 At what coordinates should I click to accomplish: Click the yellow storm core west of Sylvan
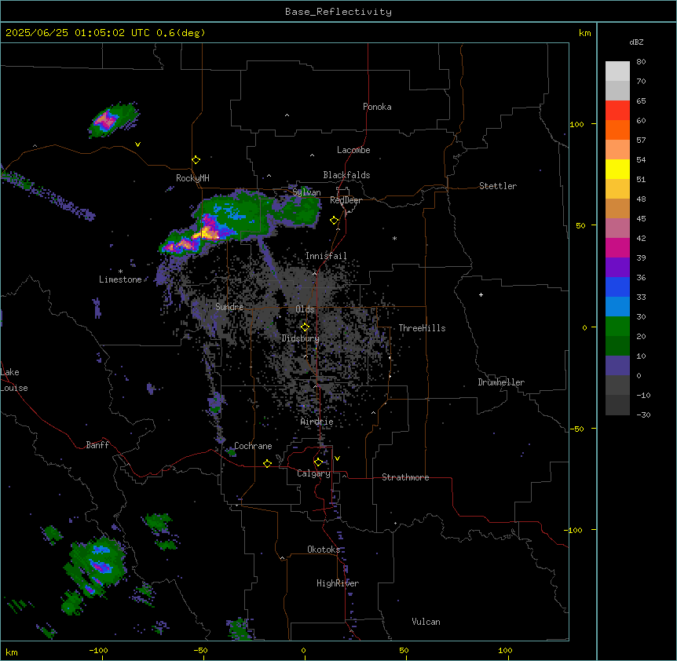(x=206, y=234)
